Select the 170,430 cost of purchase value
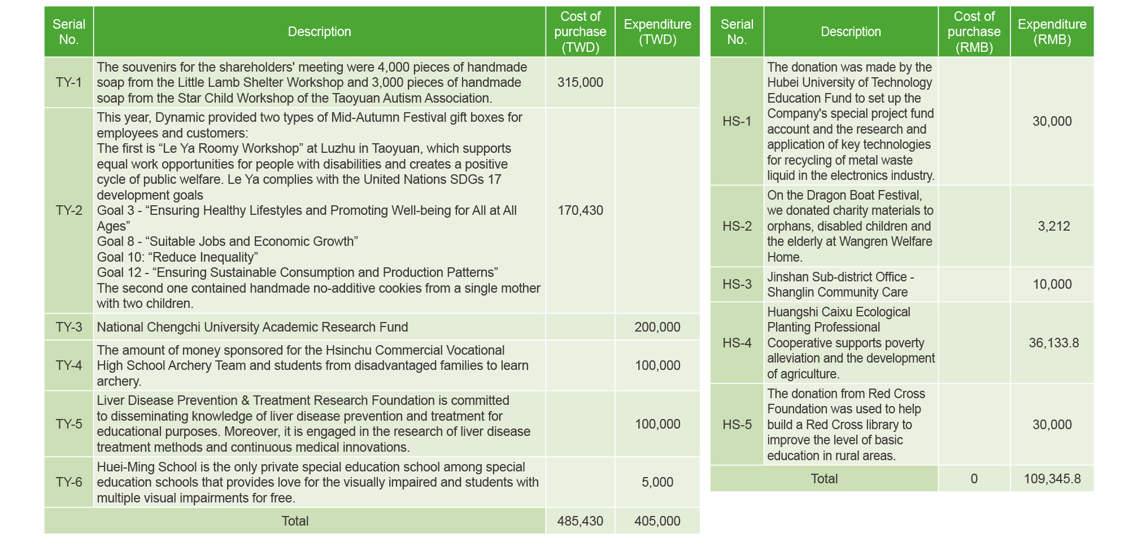 click(x=580, y=210)
